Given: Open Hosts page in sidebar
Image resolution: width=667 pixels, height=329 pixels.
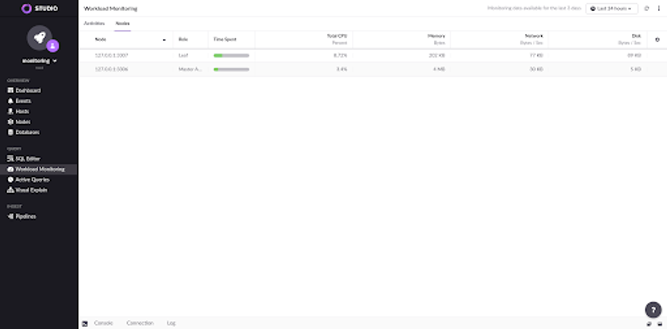Looking at the screenshot, I should pos(22,111).
